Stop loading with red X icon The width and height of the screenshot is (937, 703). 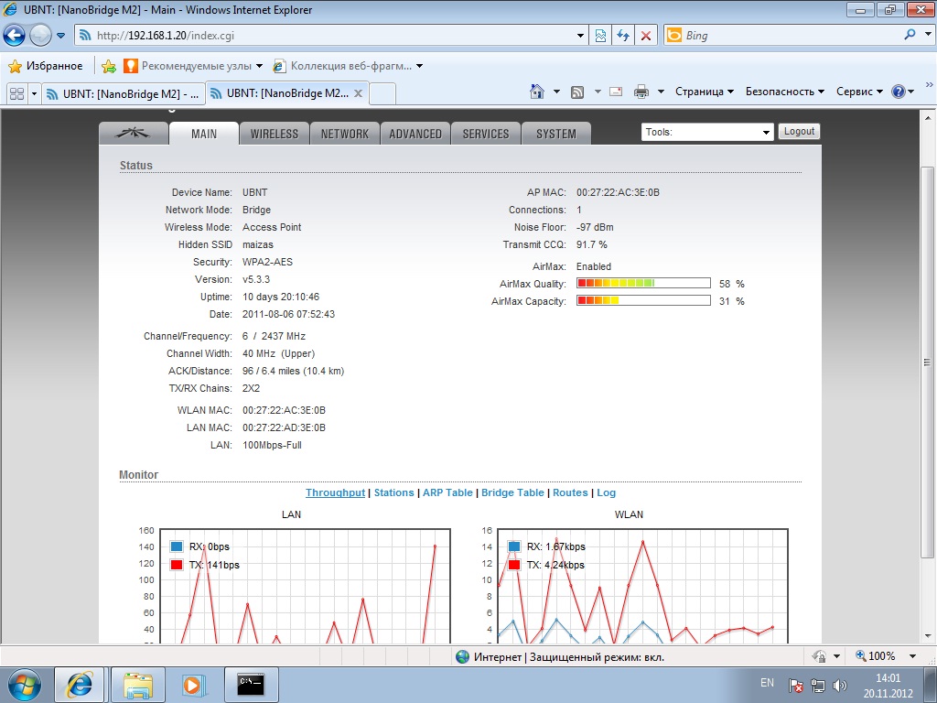pyautogui.click(x=646, y=36)
